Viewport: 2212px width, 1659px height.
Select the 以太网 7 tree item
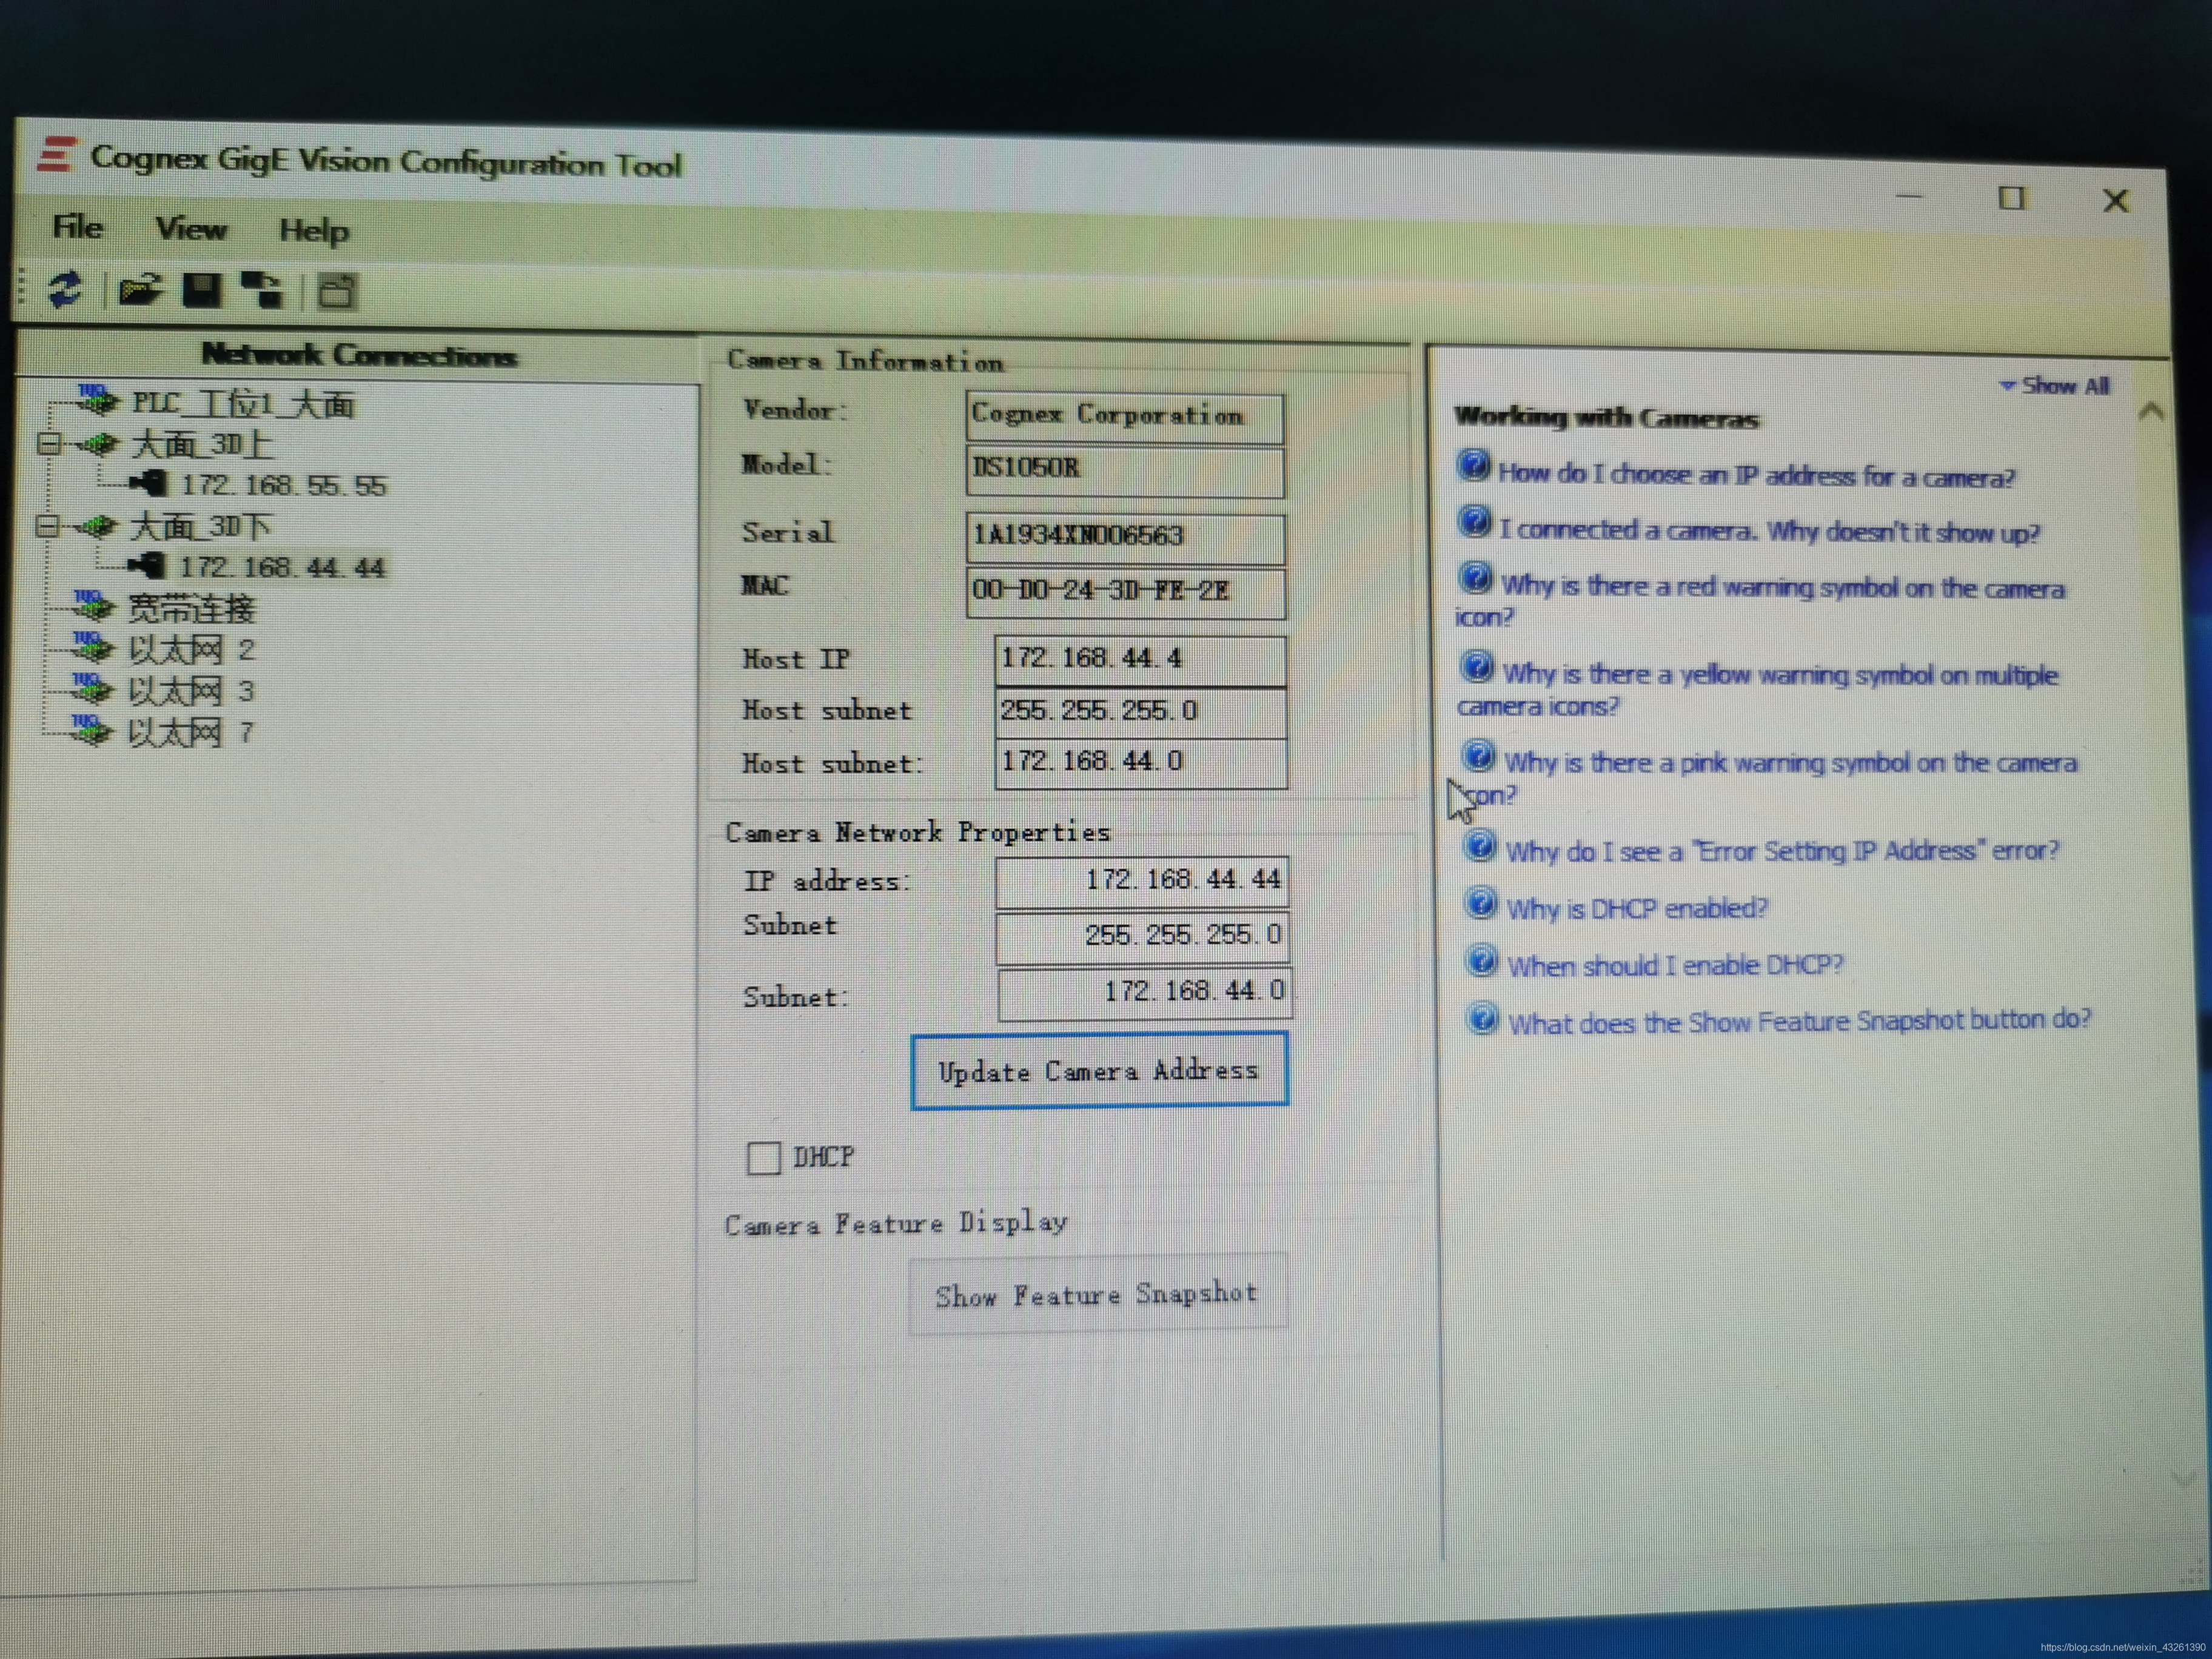pos(190,733)
